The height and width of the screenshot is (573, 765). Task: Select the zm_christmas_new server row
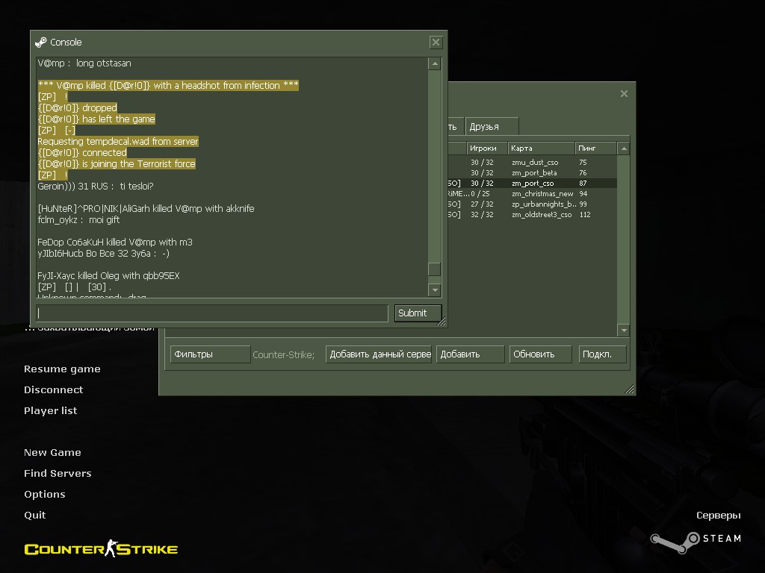pos(542,193)
